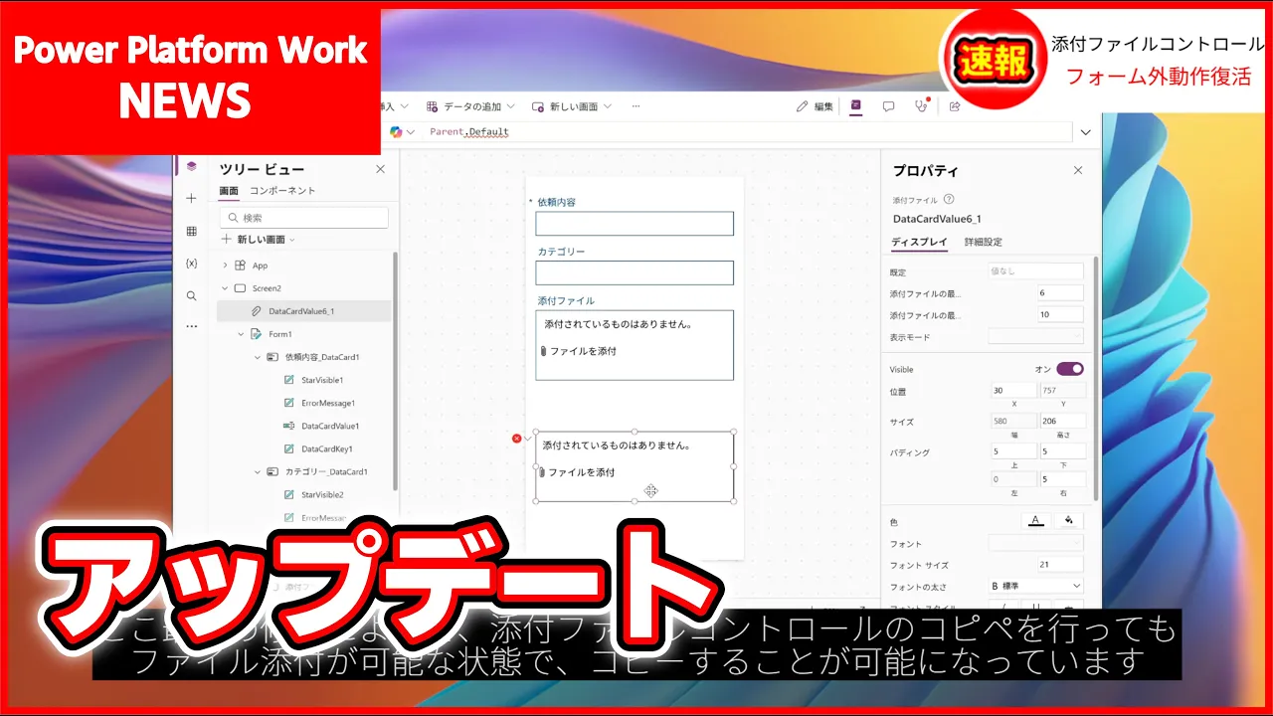Viewport: 1273px width, 716px height.
Task: Open the フォントの太さ dropdown
Action: 1035,586
